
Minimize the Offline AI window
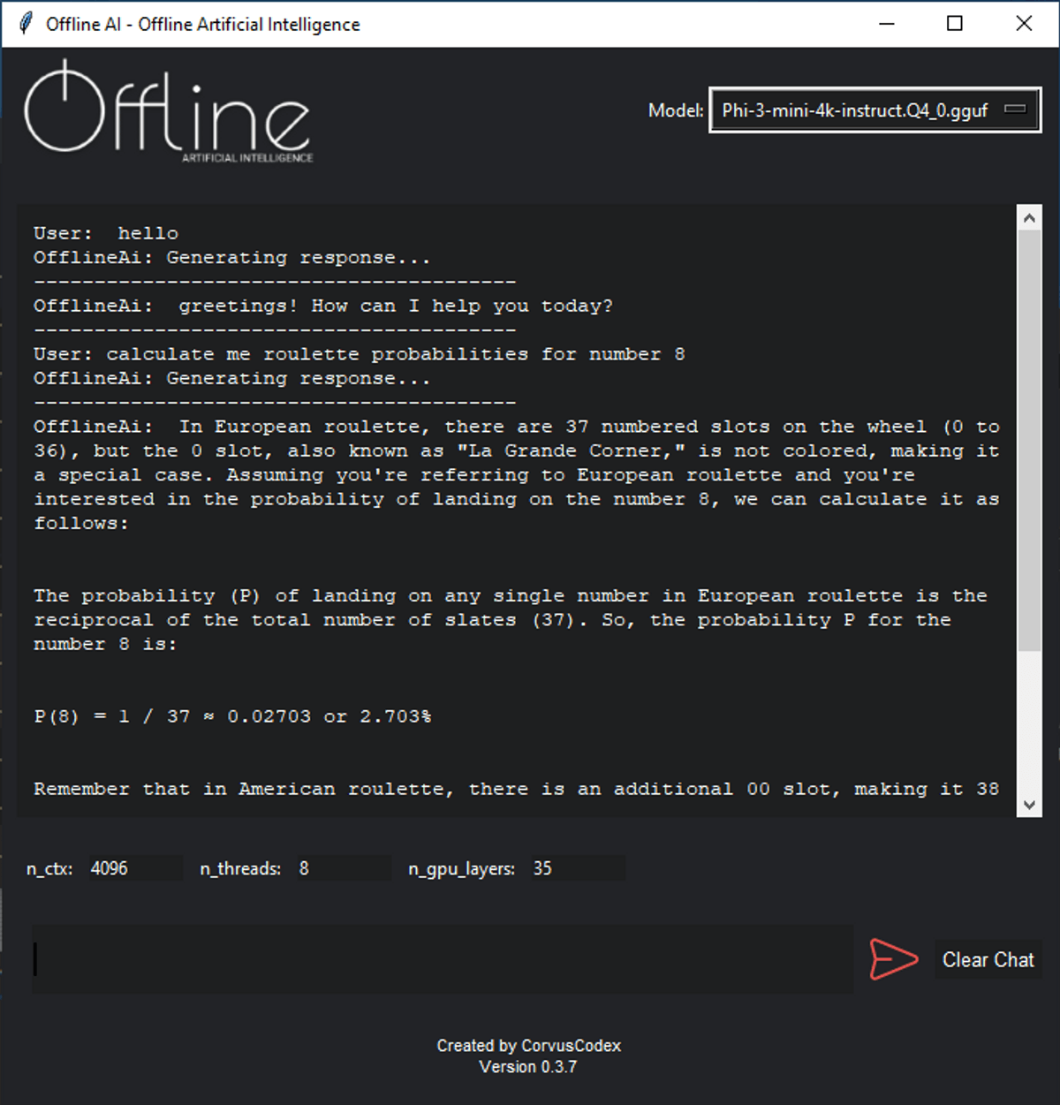887,24
